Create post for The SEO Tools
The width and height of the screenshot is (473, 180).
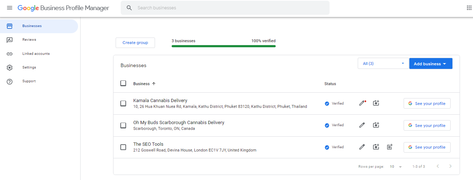click(390, 147)
